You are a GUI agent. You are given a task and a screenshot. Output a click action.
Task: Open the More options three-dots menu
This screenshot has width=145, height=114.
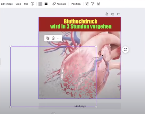pos(59,38)
